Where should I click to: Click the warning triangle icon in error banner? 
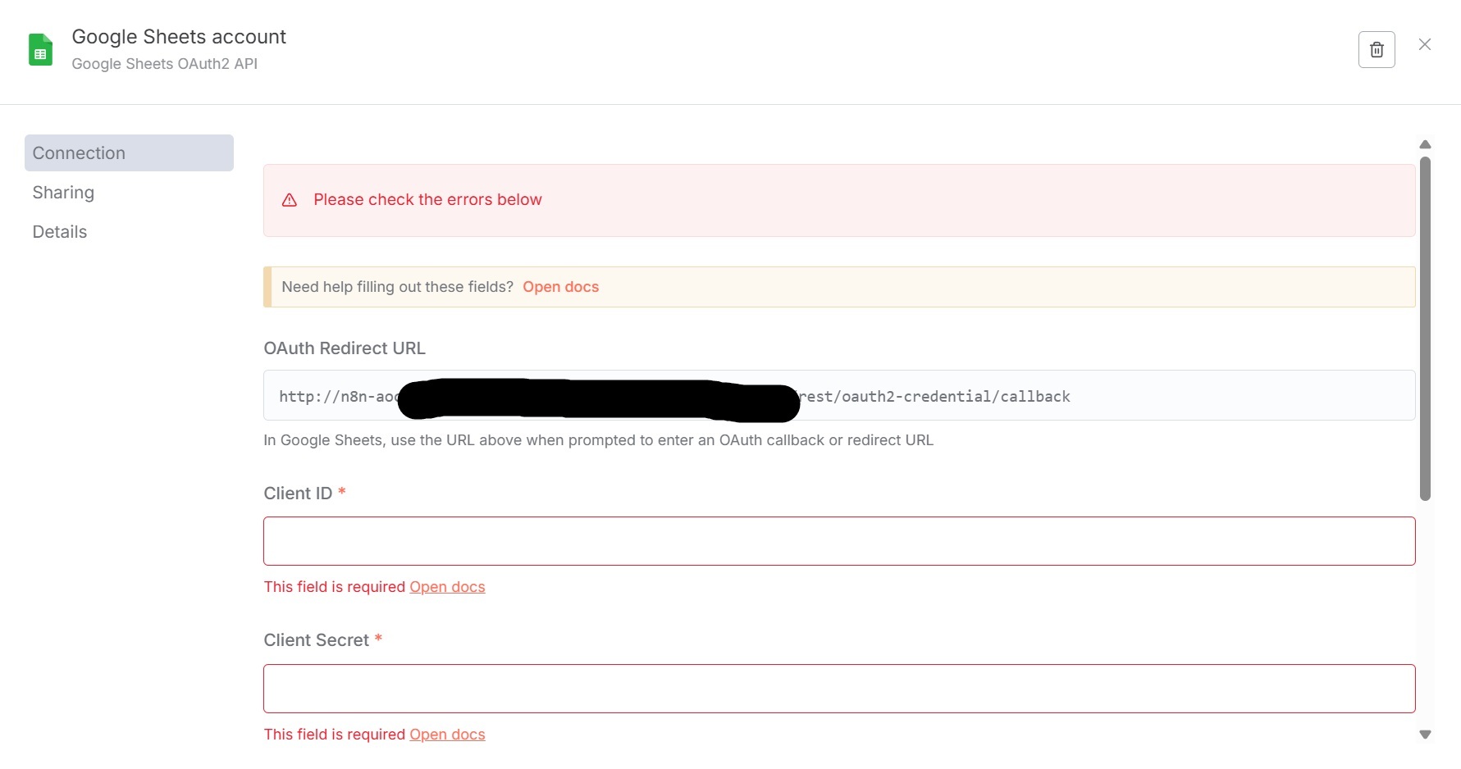[290, 200]
